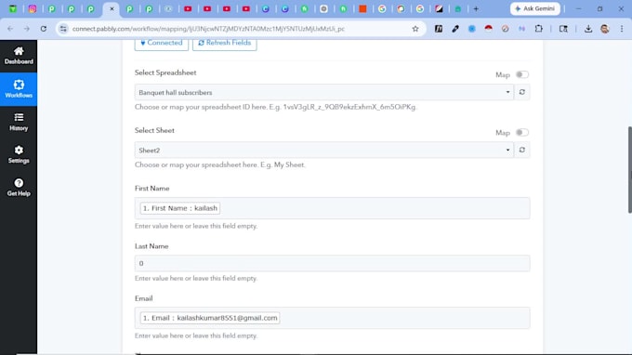Viewport: 632px width, 355px height.
Task: Click the eyedropper extension icon
Action: coord(455,29)
